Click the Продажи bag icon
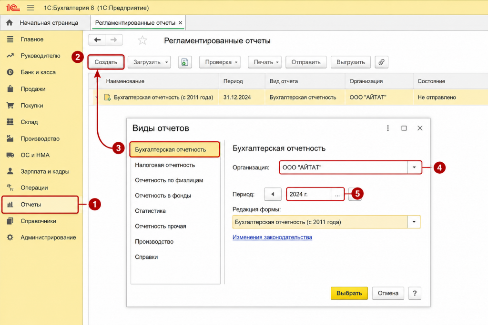Viewport: 488px width, 325px height. (x=10, y=89)
